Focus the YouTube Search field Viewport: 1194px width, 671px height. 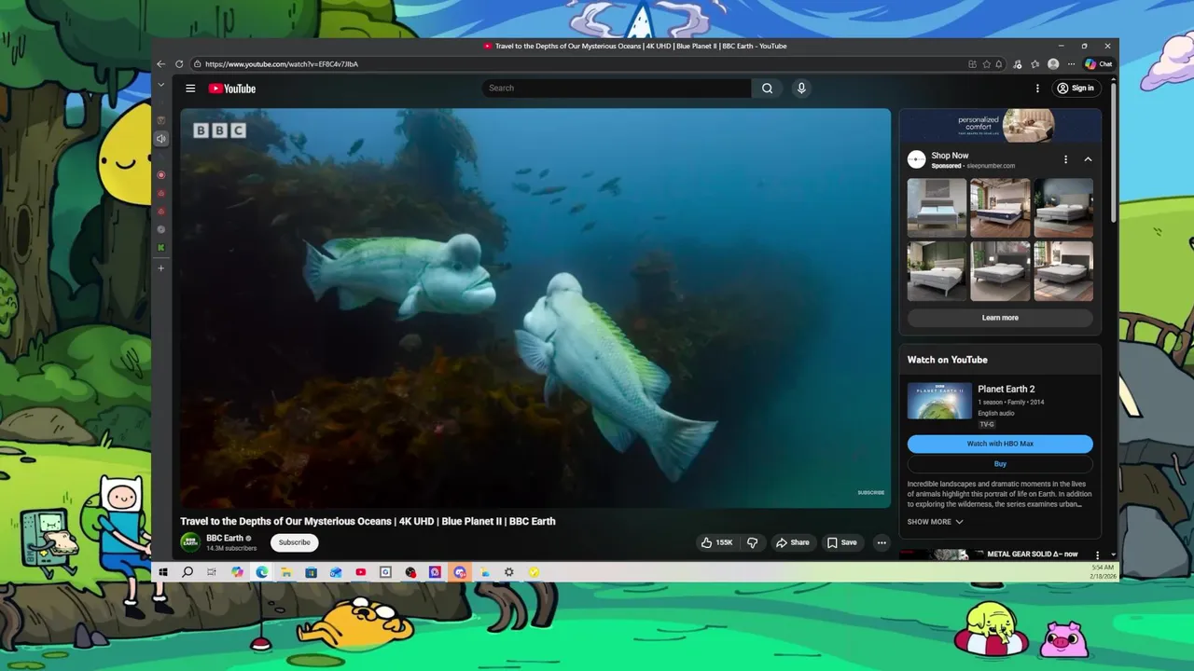[x=617, y=89]
